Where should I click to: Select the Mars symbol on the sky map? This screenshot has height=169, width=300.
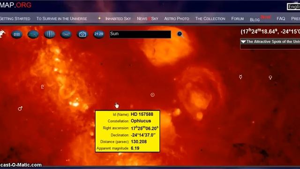[20, 108]
